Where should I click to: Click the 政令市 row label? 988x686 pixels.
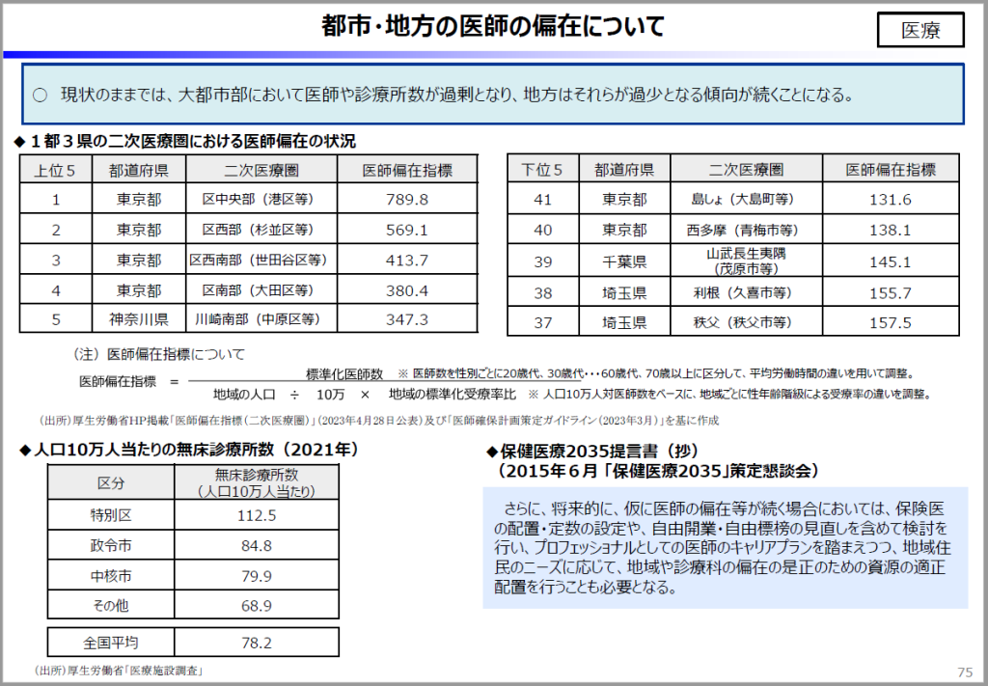111,545
